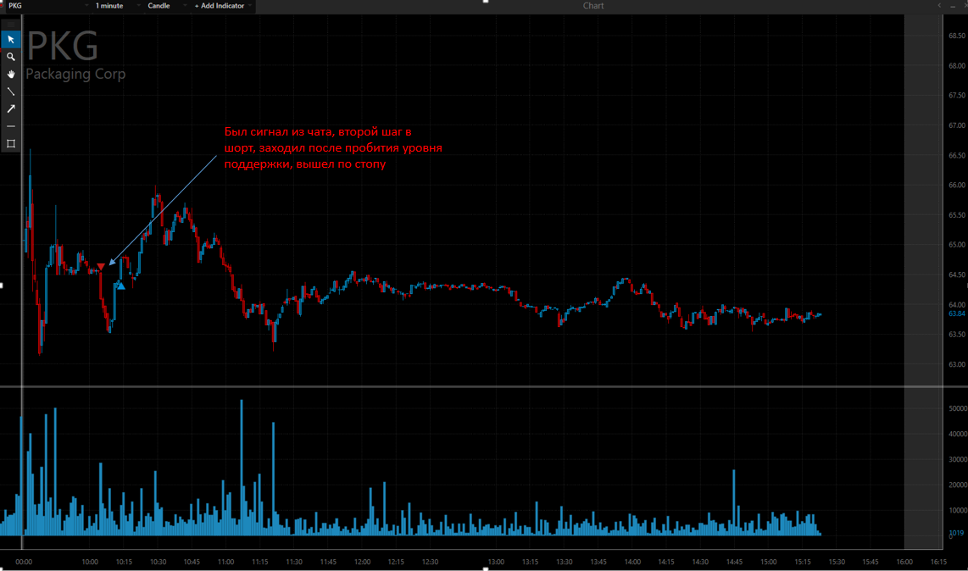This screenshot has width=968, height=571.
Task: Click the 66.50 price axis label
Action: [x=956, y=155]
